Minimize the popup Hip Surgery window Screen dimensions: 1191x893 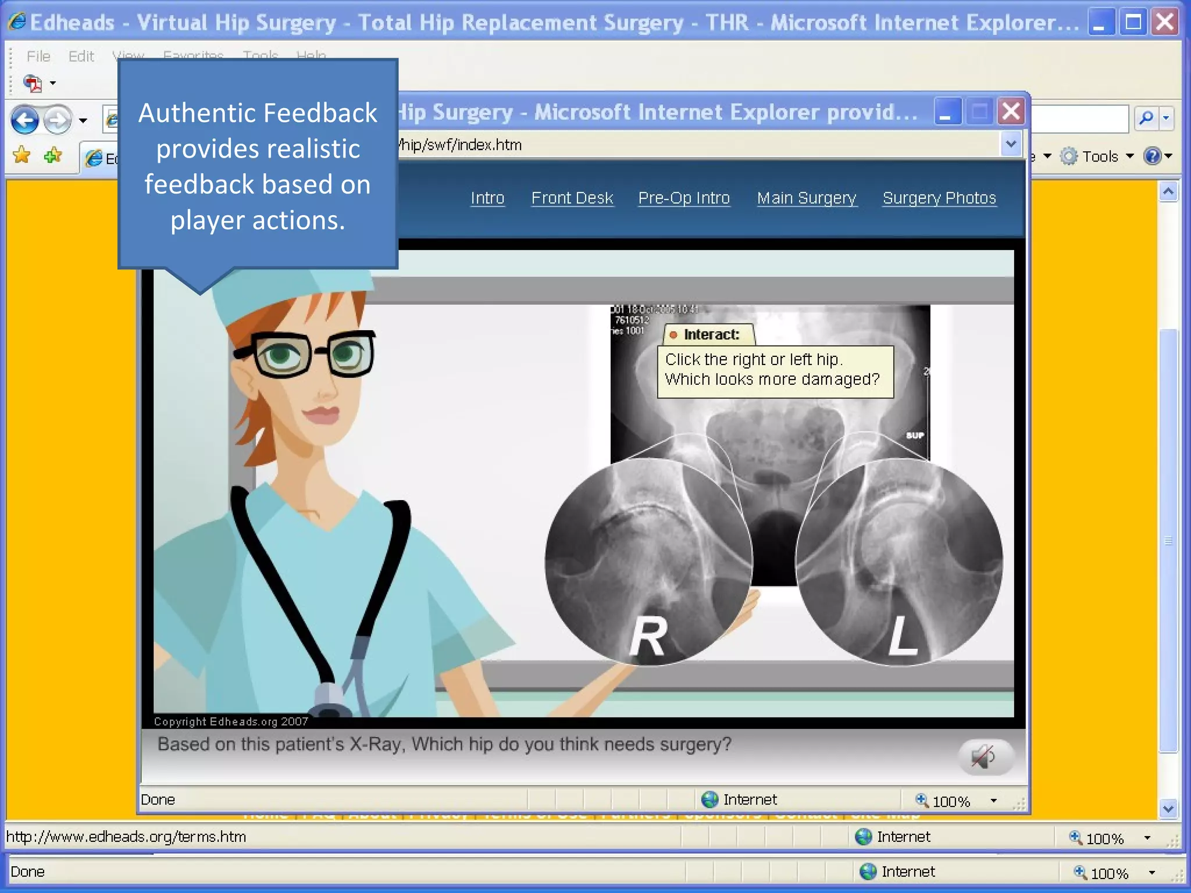(x=947, y=111)
